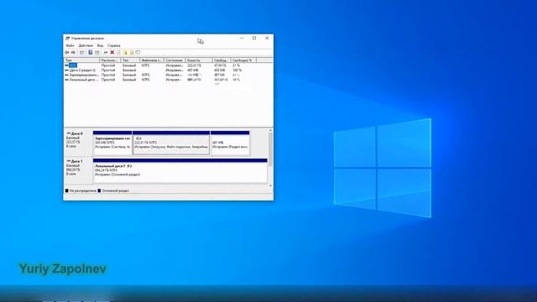Close the Disk Management window

267,38
